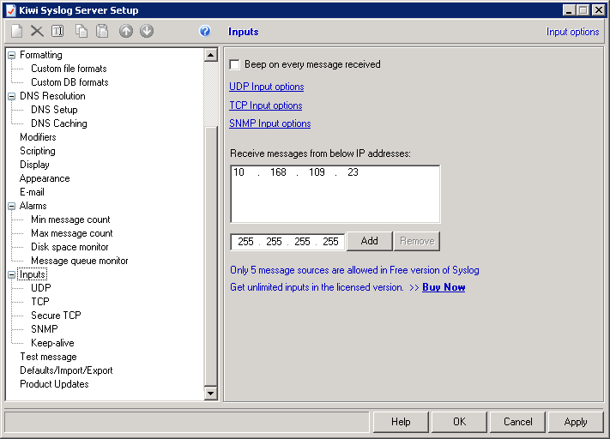Select Appearance in the tree

point(45,178)
